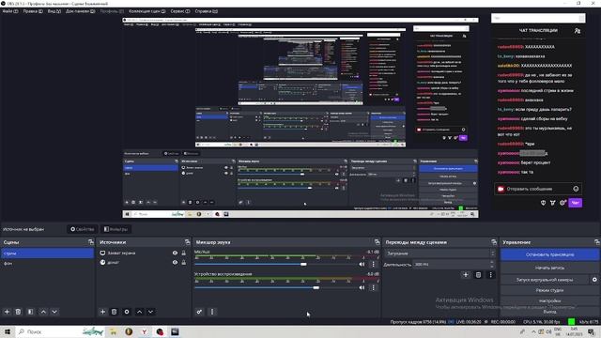Open options menu for Mic/Aux channel
Image resolution: width=601 pixels, height=338 pixels.
(x=374, y=265)
